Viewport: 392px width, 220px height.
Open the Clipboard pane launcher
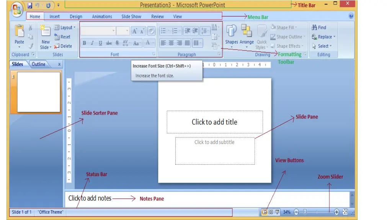click(33, 54)
